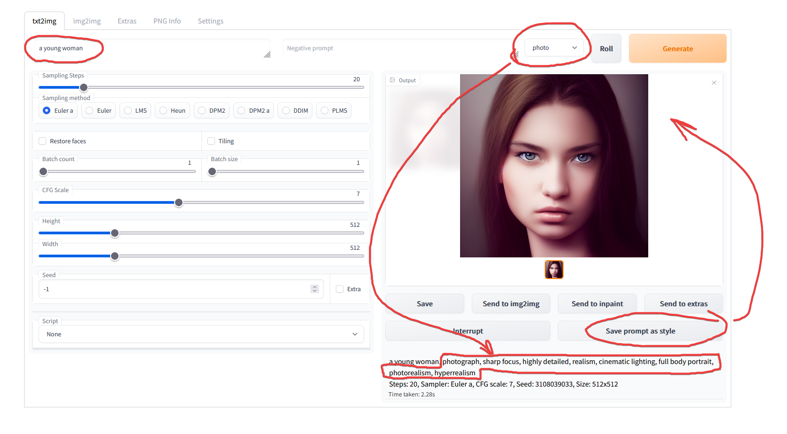Click Send to inpaint

click(x=597, y=303)
